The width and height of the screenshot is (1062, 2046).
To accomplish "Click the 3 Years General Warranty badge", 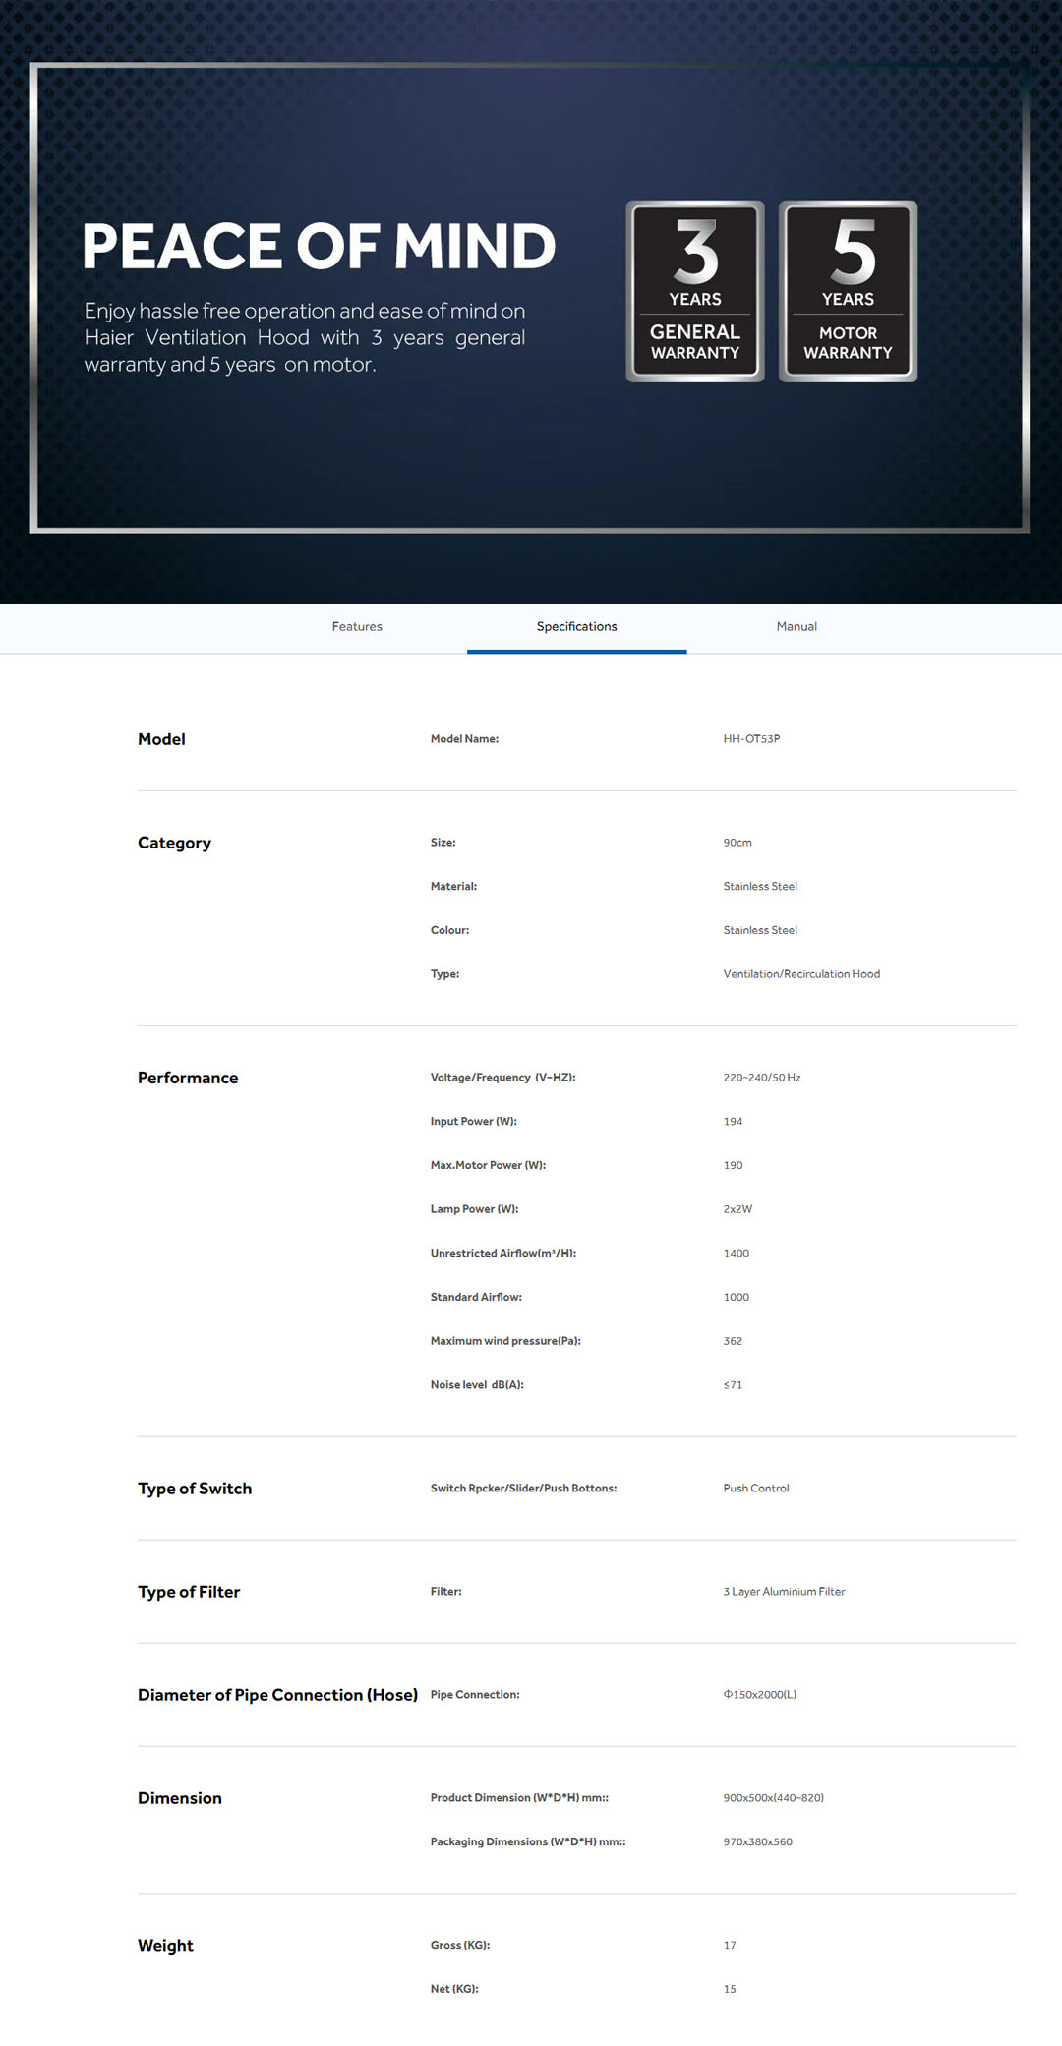I will pos(694,291).
